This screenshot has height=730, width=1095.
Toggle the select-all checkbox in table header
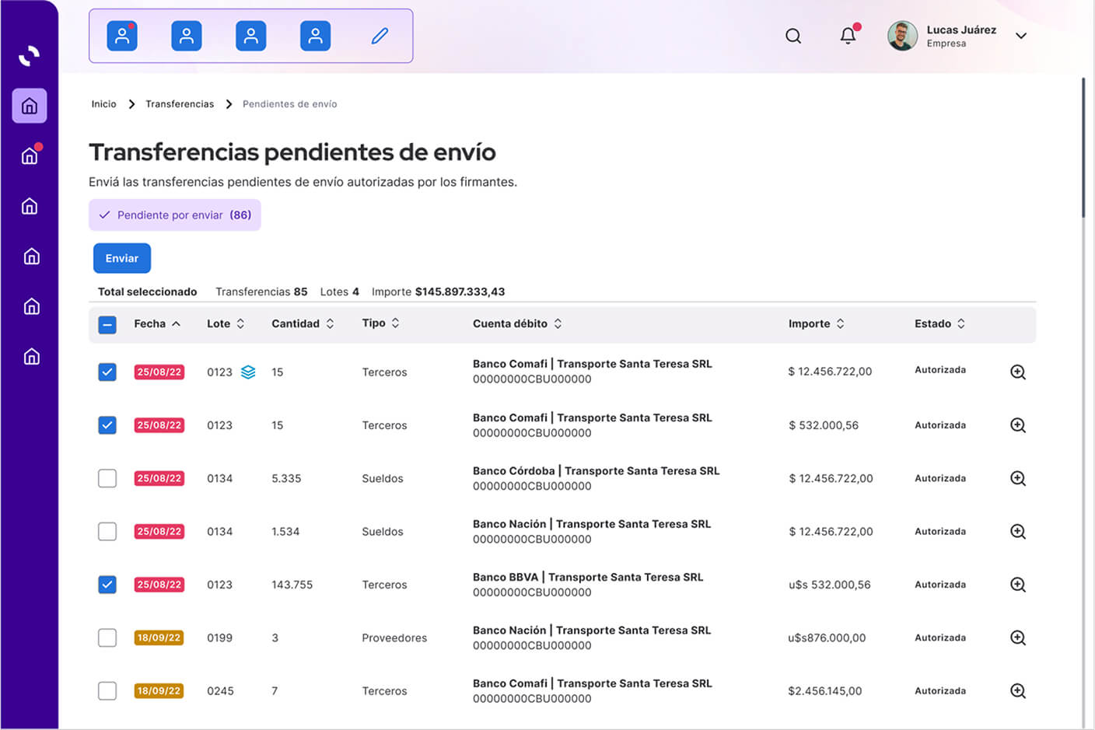click(x=107, y=324)
